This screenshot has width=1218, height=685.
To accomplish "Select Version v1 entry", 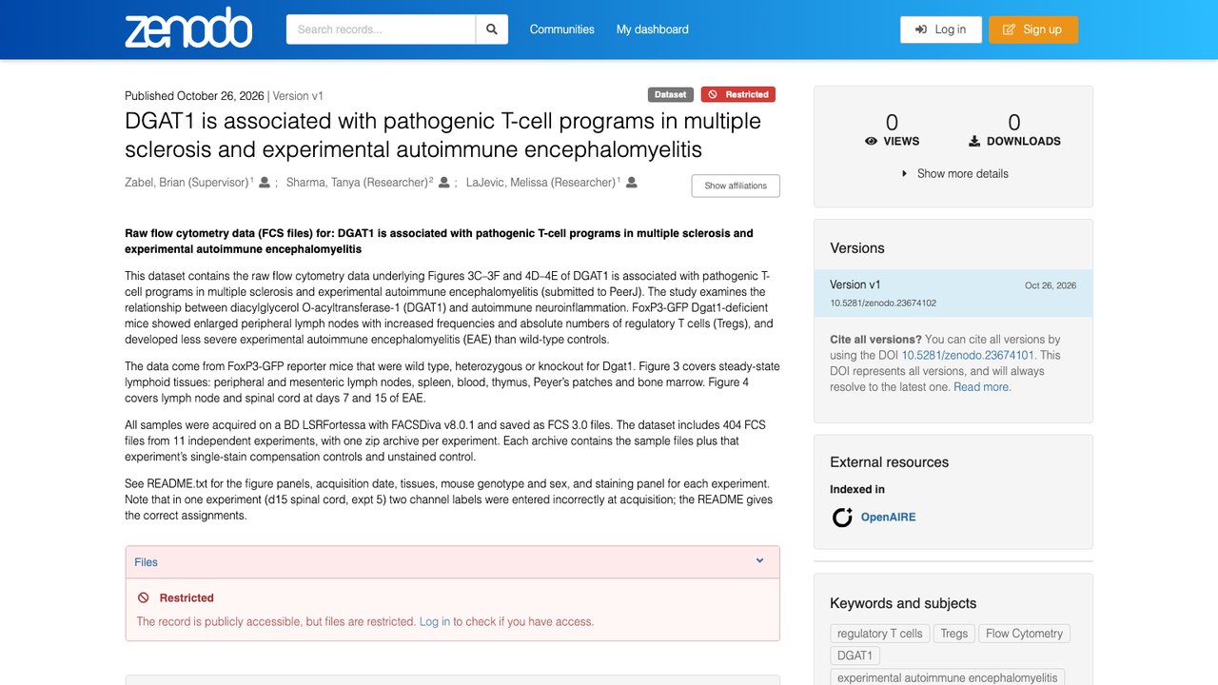I will pyautogui.click(x=953, y=294).
